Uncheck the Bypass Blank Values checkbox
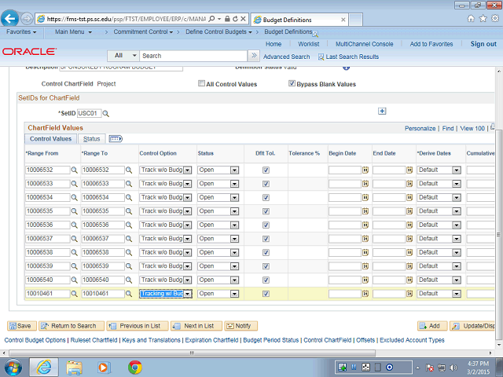This screenshot has height=377, width=503. [292, 83]
